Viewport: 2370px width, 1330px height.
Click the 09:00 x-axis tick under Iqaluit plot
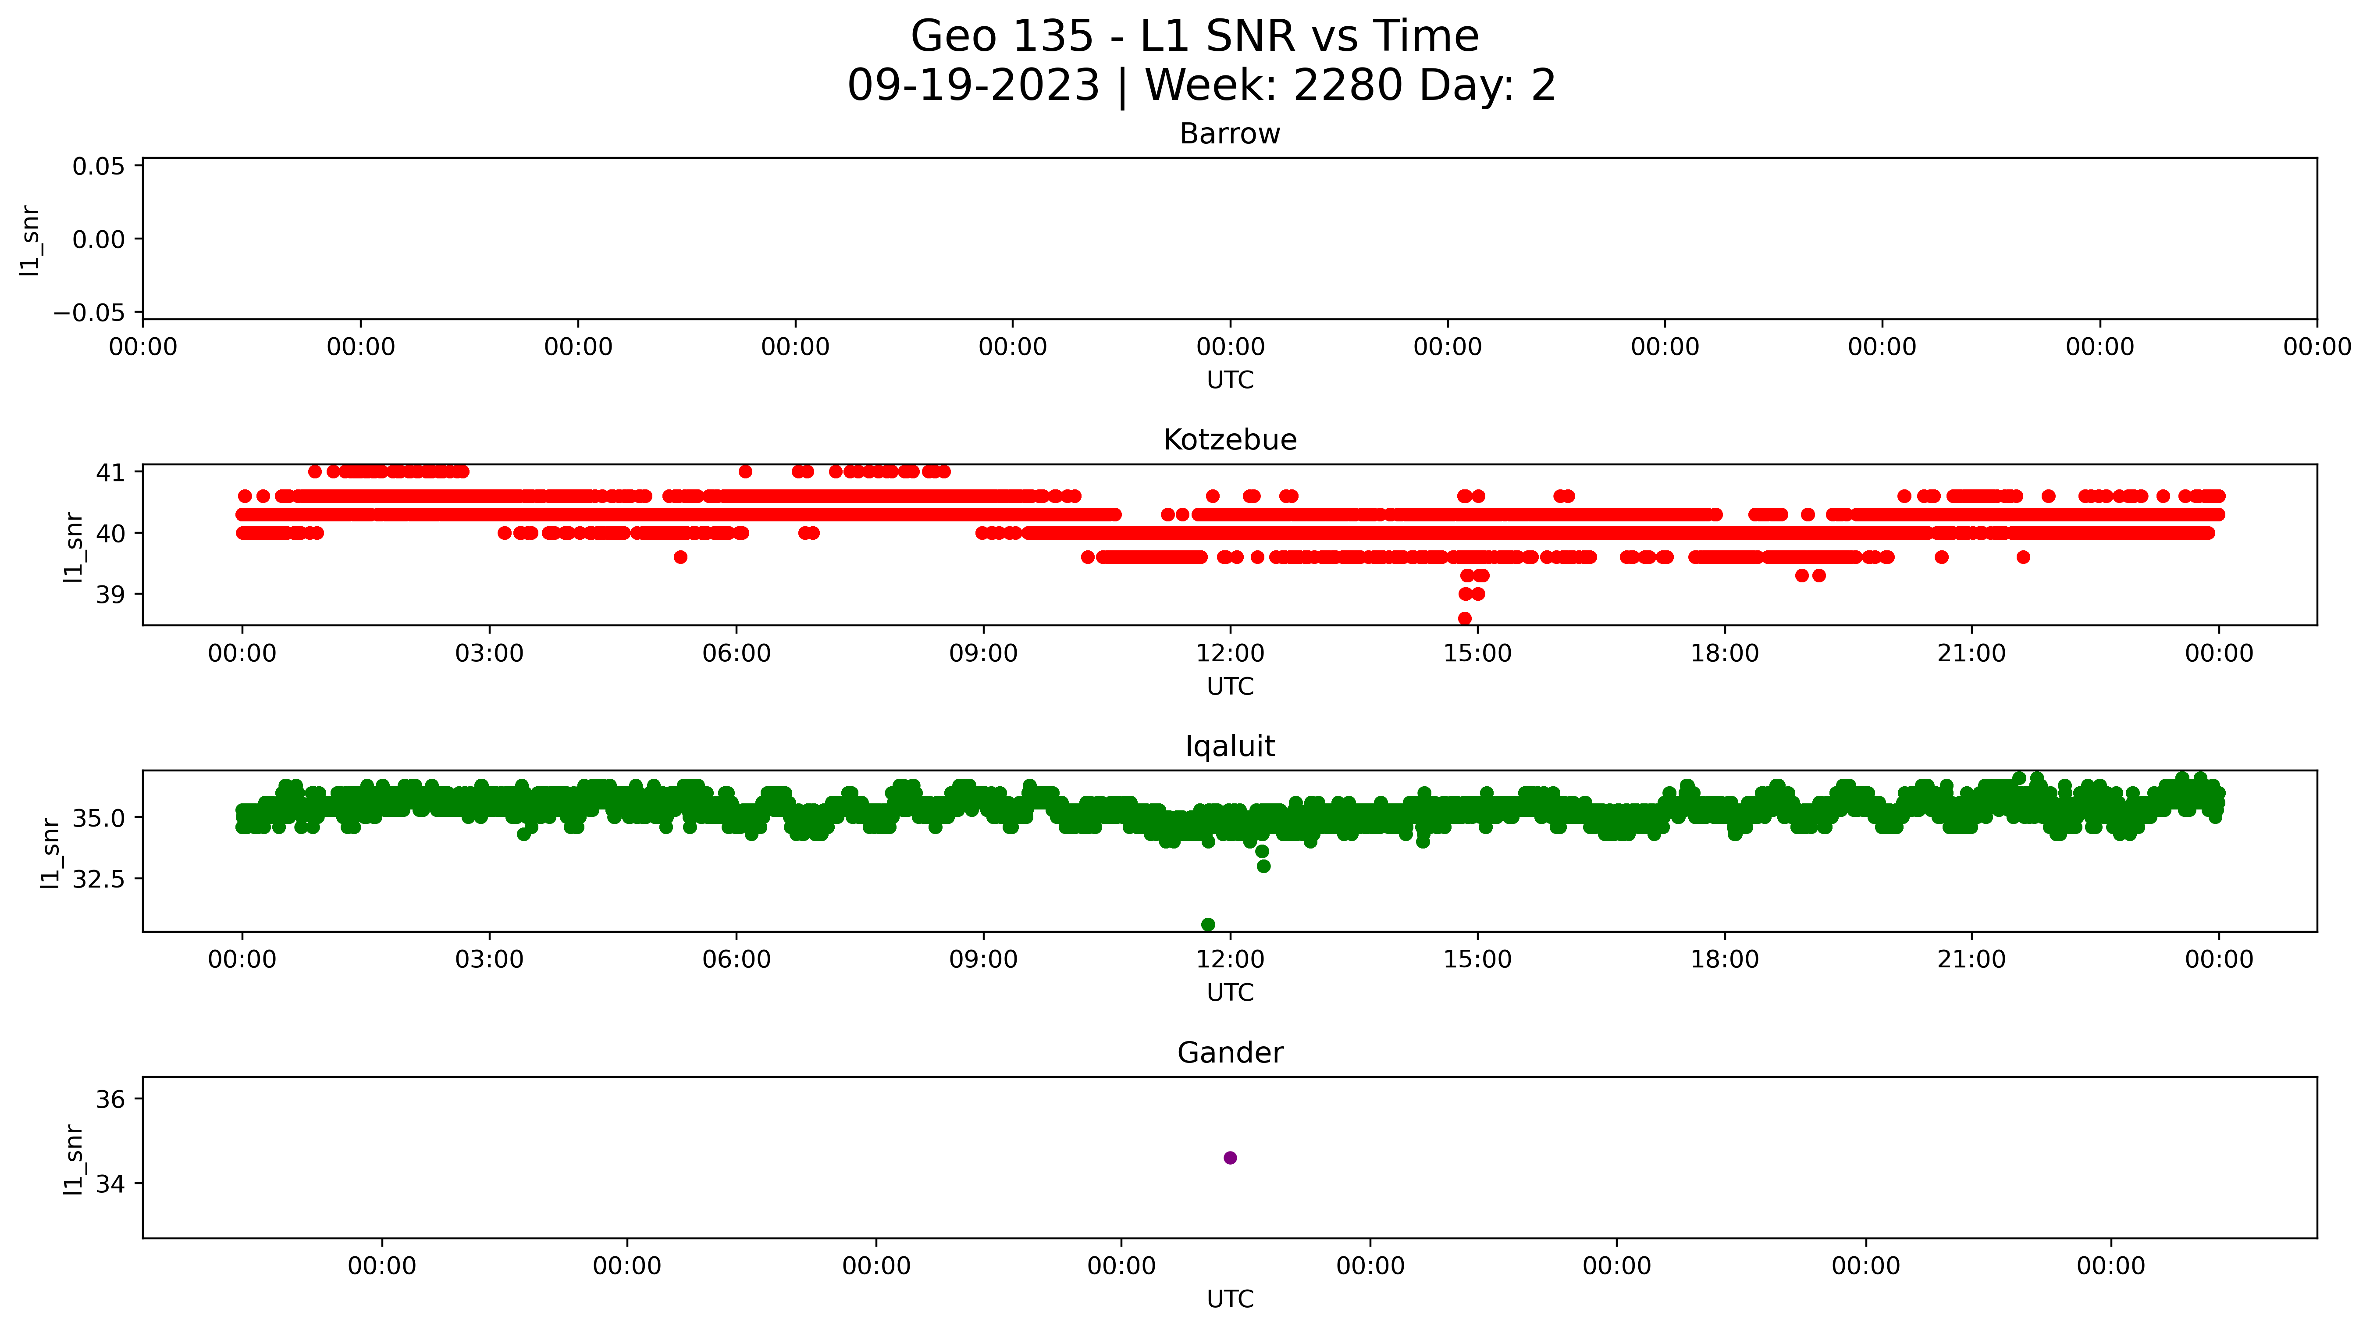point(983,960)
